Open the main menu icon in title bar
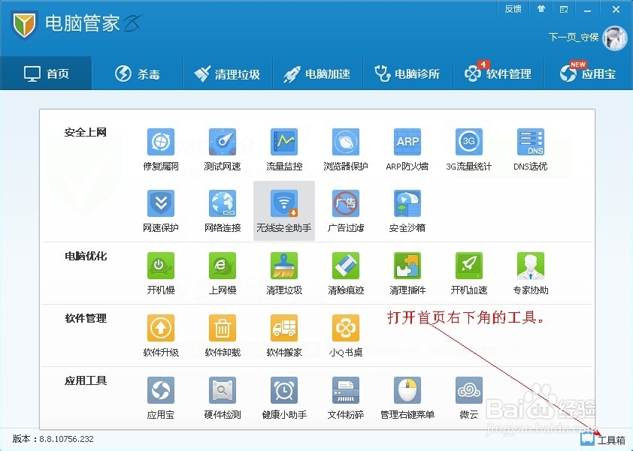Viewport: 633px width, 451px height. point(564,9)
